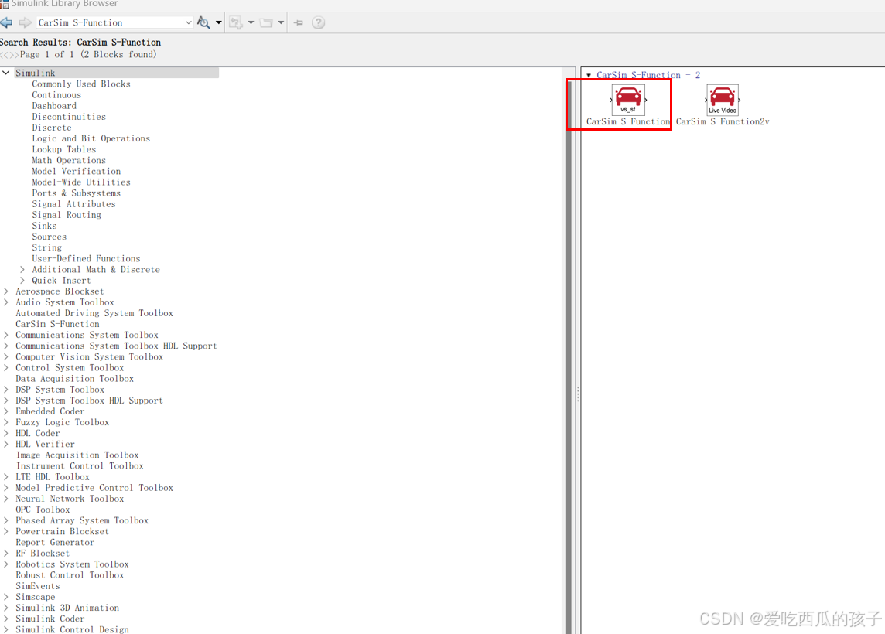The height and width of the screenshot is (634, 885).
Task: Collapse the CarSim S-Function results group
Action: tap(589, 75)
